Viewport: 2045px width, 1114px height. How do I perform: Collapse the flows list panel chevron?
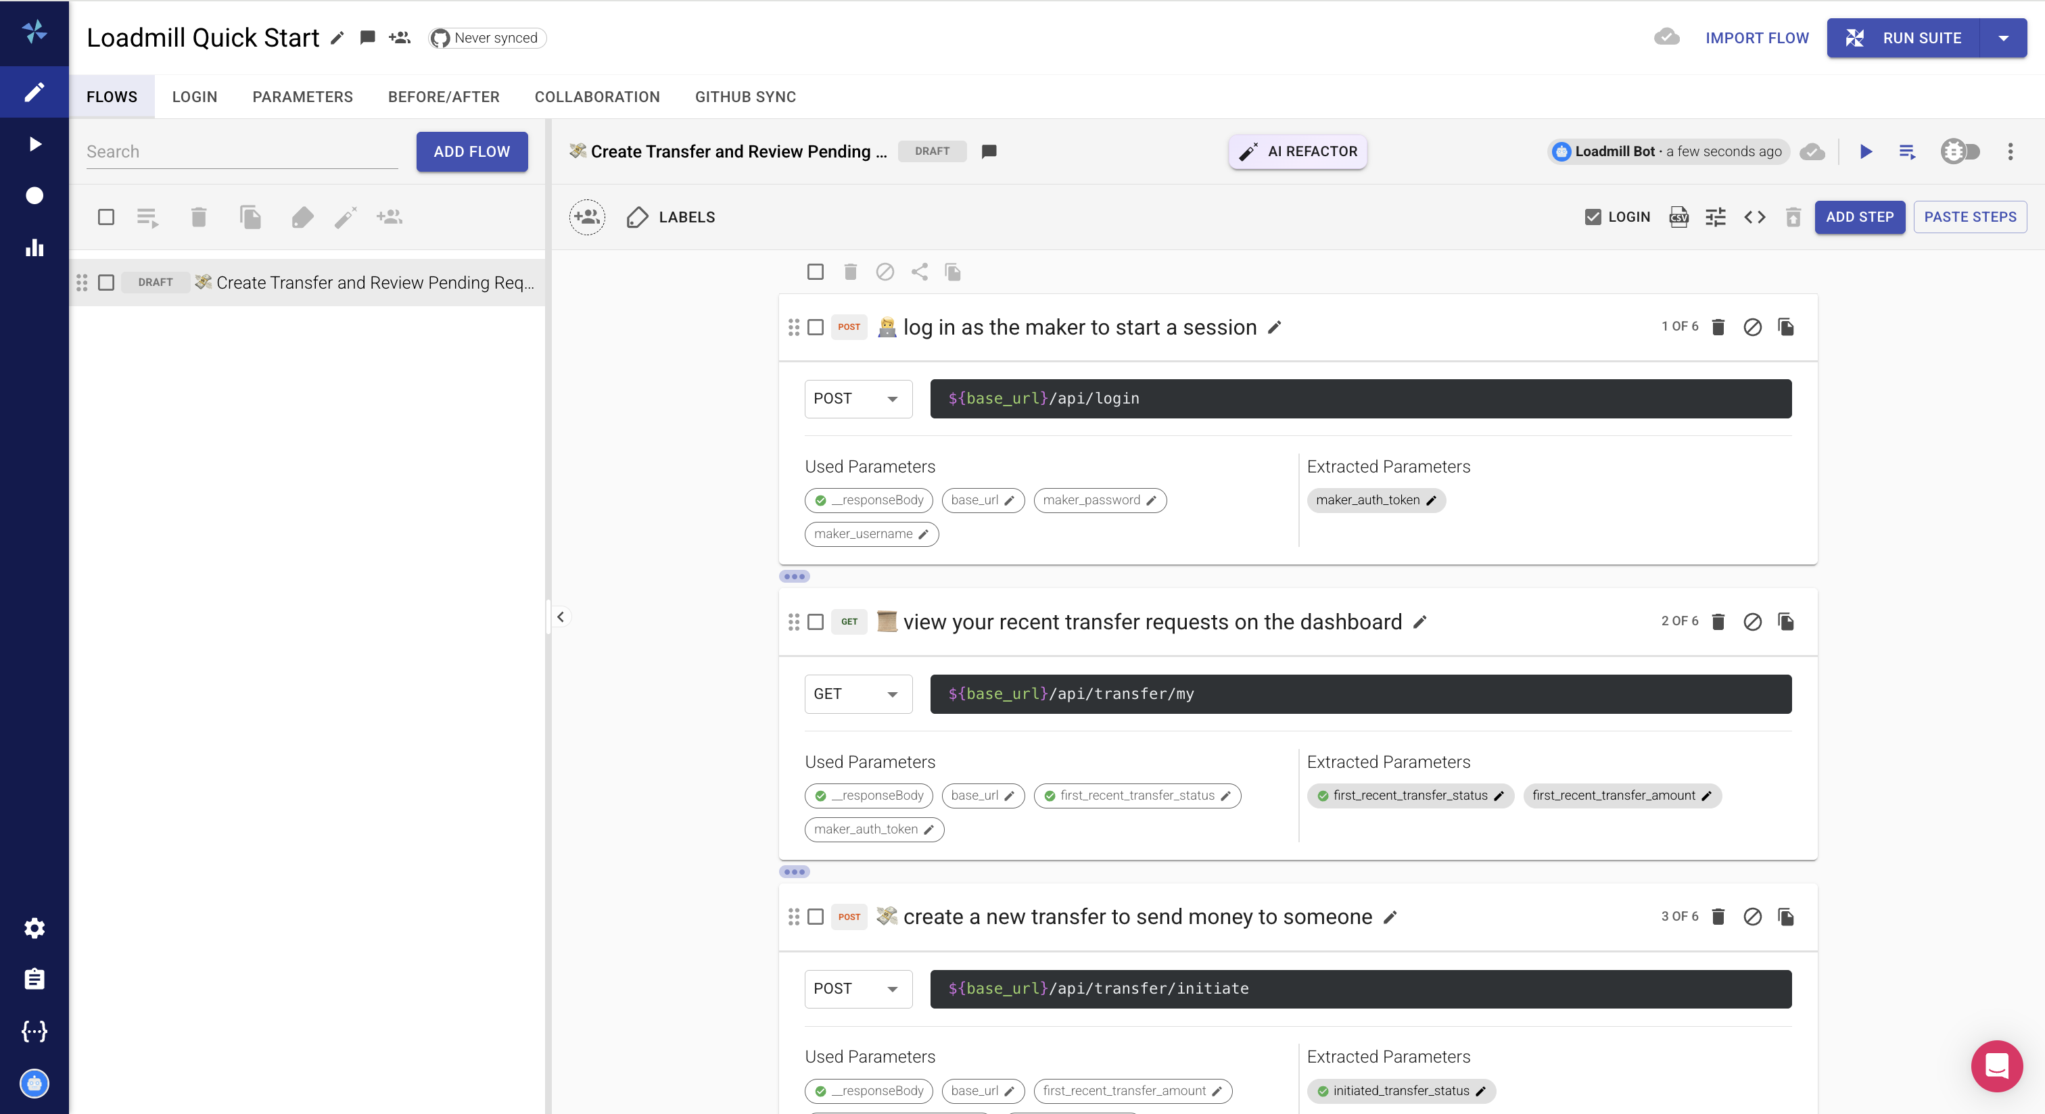[x=561, y=616]
